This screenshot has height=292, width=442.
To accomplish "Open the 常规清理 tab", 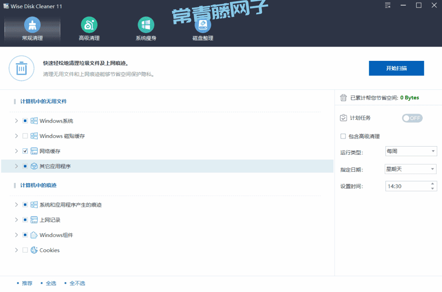I will tap(32, 29).
